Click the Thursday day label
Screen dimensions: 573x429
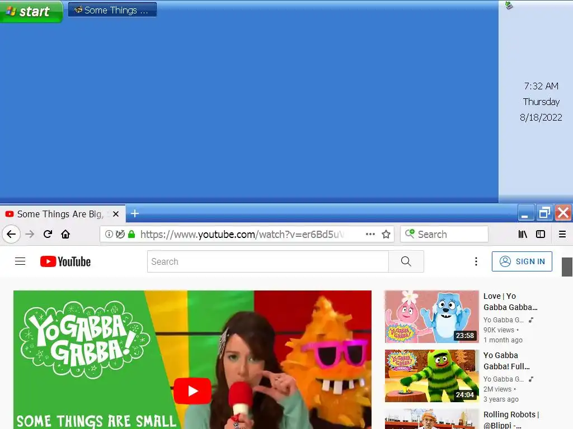[x=541, y=102]
